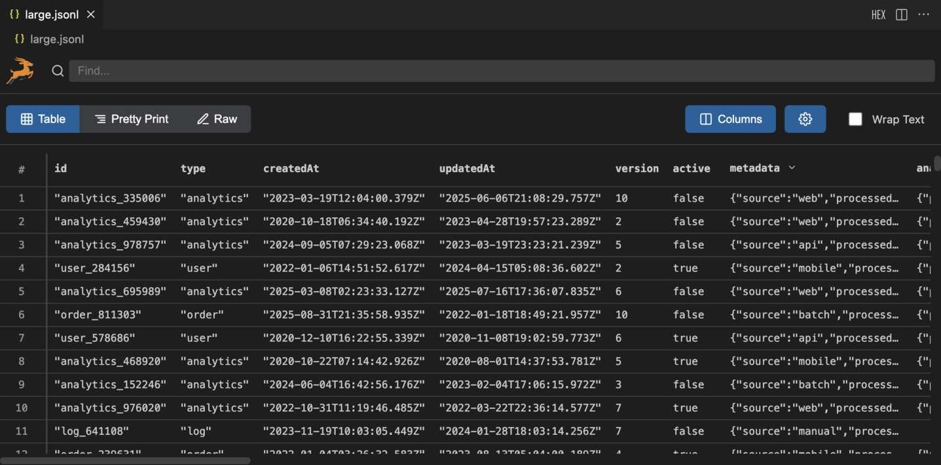This screenshot has height=465, width=941.
Task: Enable the Wrap Text checkbox
Action: pyautogui.click(x=855, y=119)
